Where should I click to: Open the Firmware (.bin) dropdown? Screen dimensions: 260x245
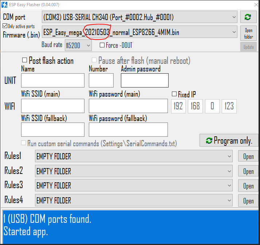point(139,32)
